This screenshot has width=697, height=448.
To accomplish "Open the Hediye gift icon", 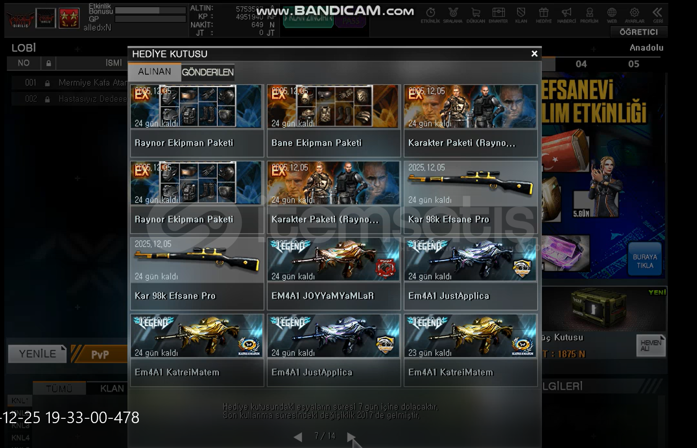I will [x=543, y=15].
